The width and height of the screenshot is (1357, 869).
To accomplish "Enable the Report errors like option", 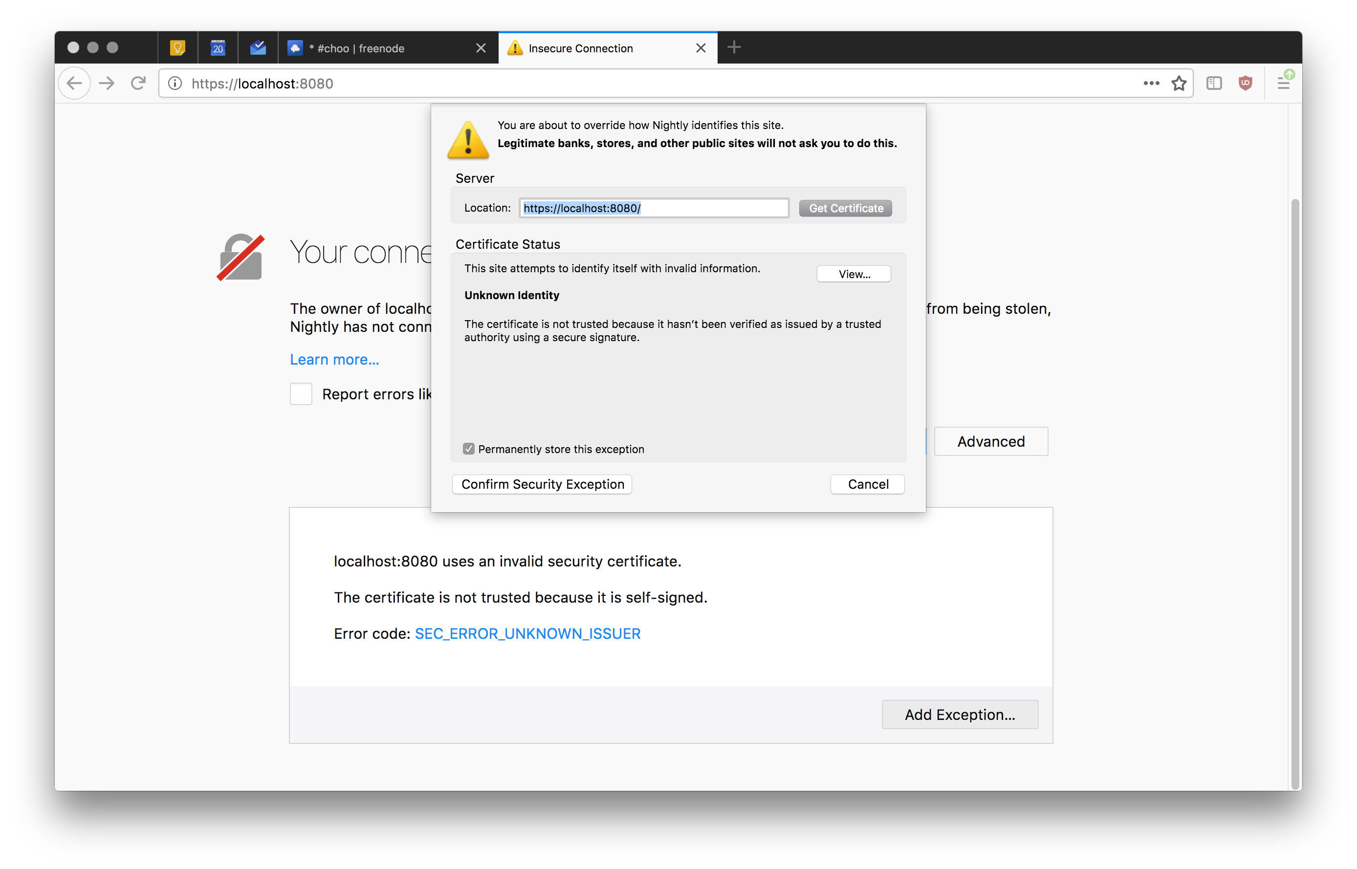I will (x=300, y=393).
